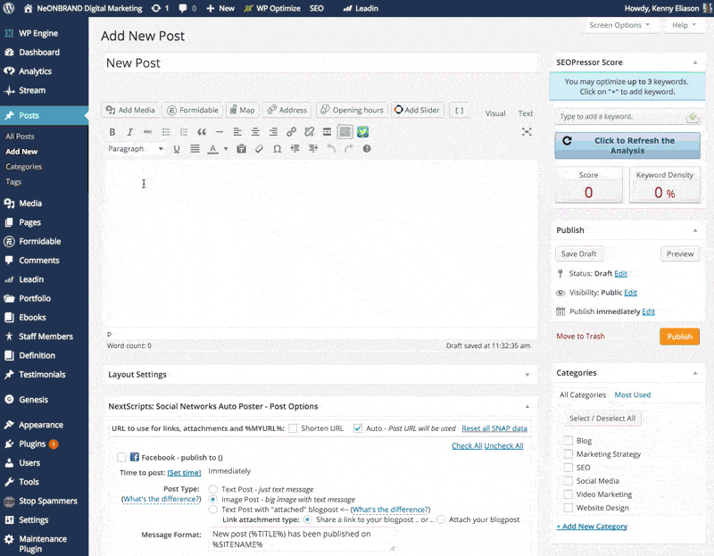Expand Layout Settings panel
The width and height of the screenshot is (714, 556).
click(527, 375)
